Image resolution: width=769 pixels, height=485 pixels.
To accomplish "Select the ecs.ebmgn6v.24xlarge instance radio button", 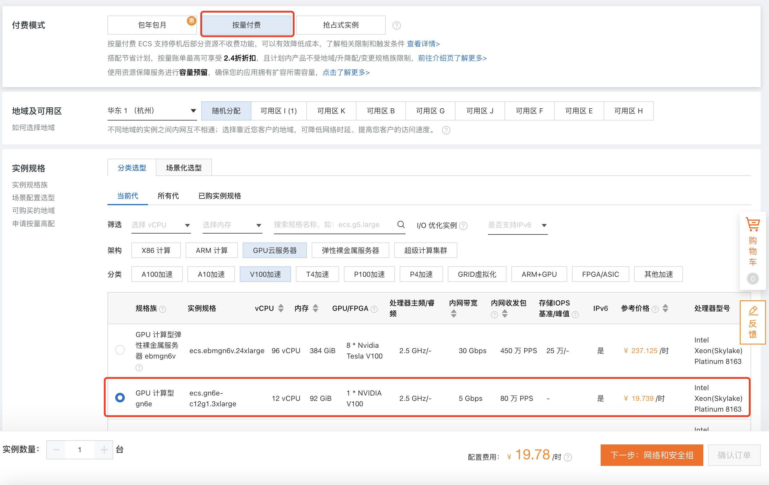I will [120, 350].
